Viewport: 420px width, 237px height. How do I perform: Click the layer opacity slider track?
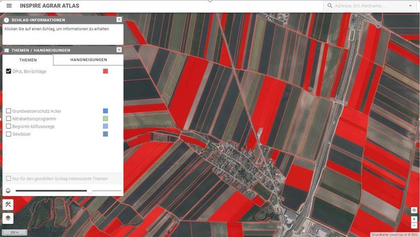[55, 191]
